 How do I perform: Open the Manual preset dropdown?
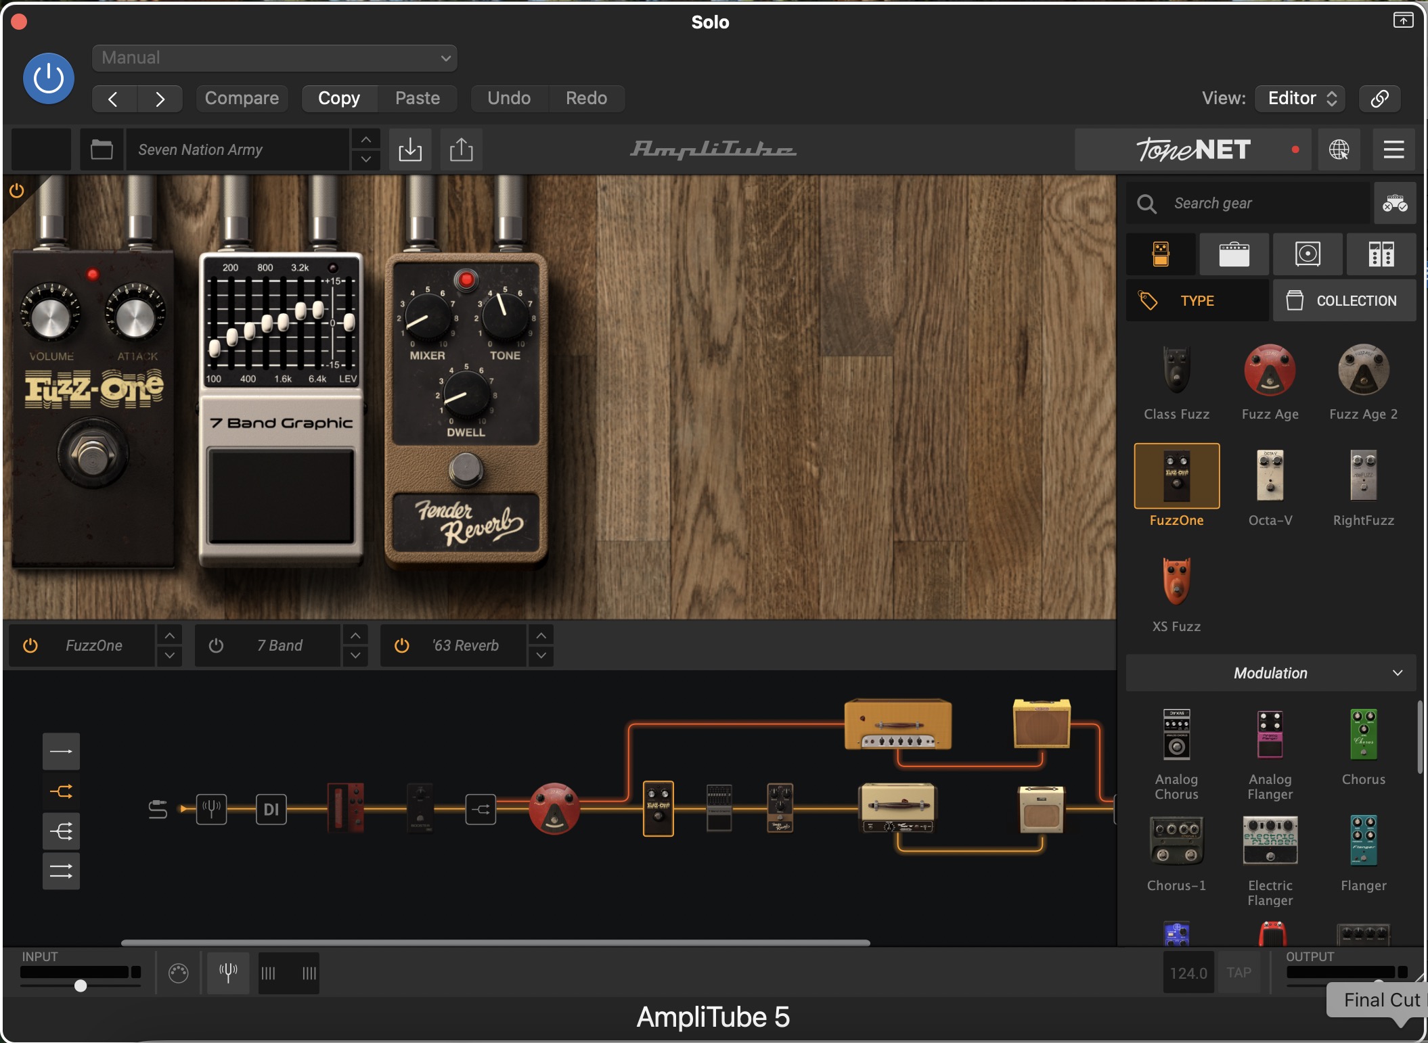(275, 58)
